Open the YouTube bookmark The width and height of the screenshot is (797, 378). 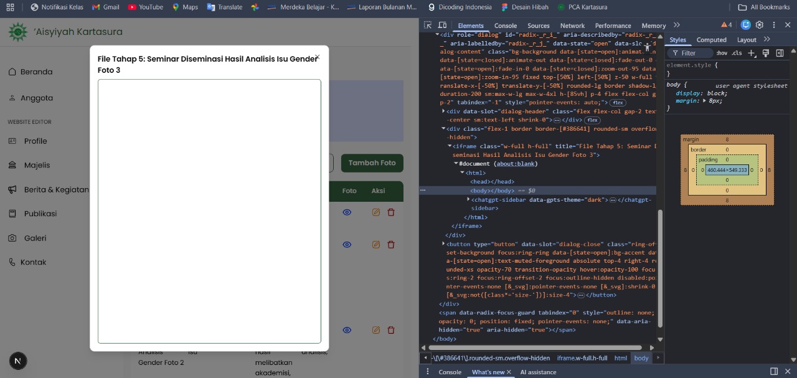coord(145,7)
